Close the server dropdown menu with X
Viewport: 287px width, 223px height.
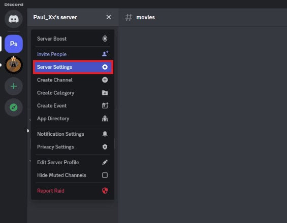(x=109, y=17)
